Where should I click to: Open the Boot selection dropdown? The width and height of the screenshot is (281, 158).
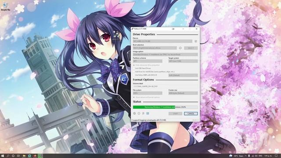(x=155, y=48)
